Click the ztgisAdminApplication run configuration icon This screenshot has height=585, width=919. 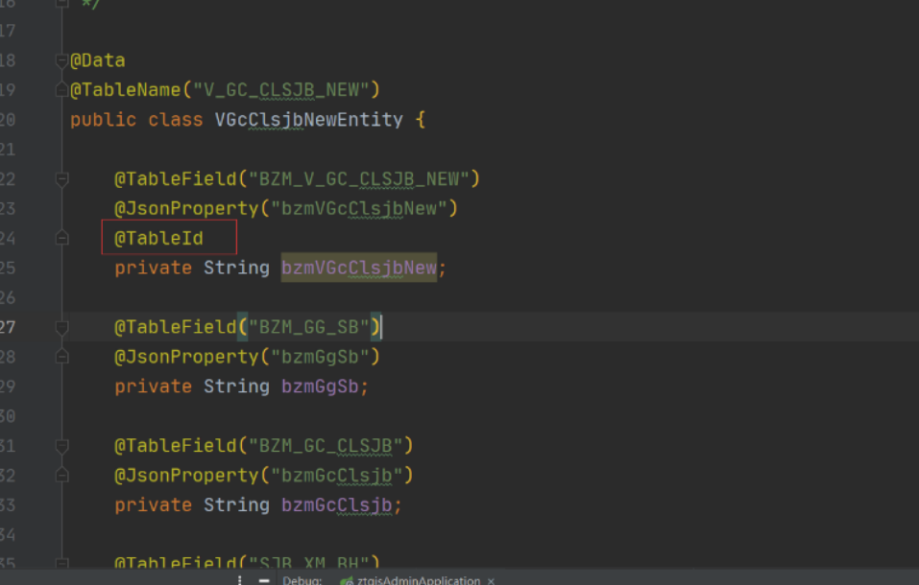pos(347,580)
